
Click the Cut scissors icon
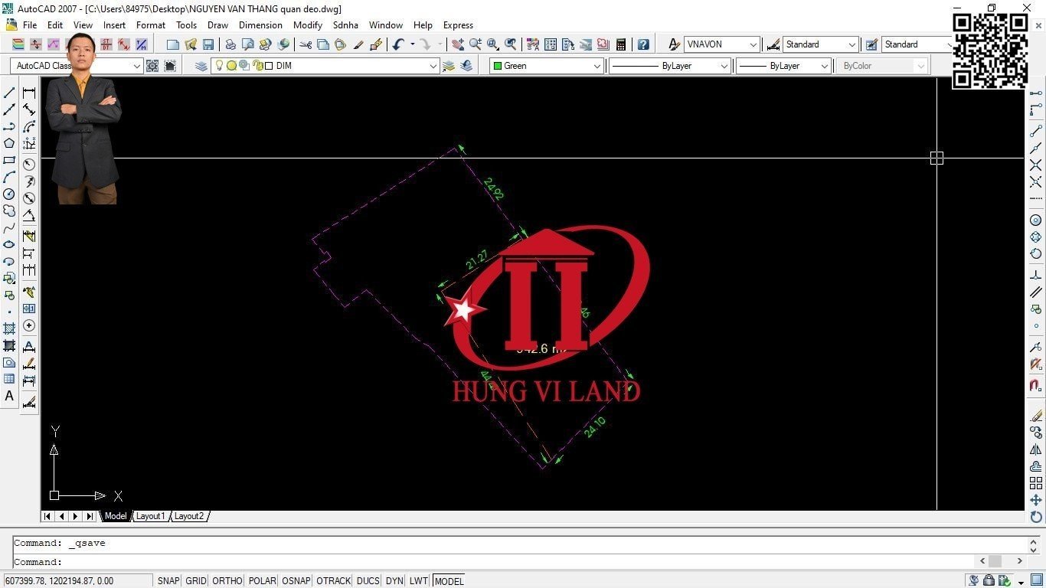point(306,44)
